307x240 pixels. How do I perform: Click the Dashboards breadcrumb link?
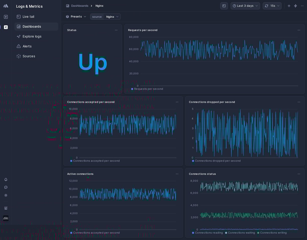(80, 6)
